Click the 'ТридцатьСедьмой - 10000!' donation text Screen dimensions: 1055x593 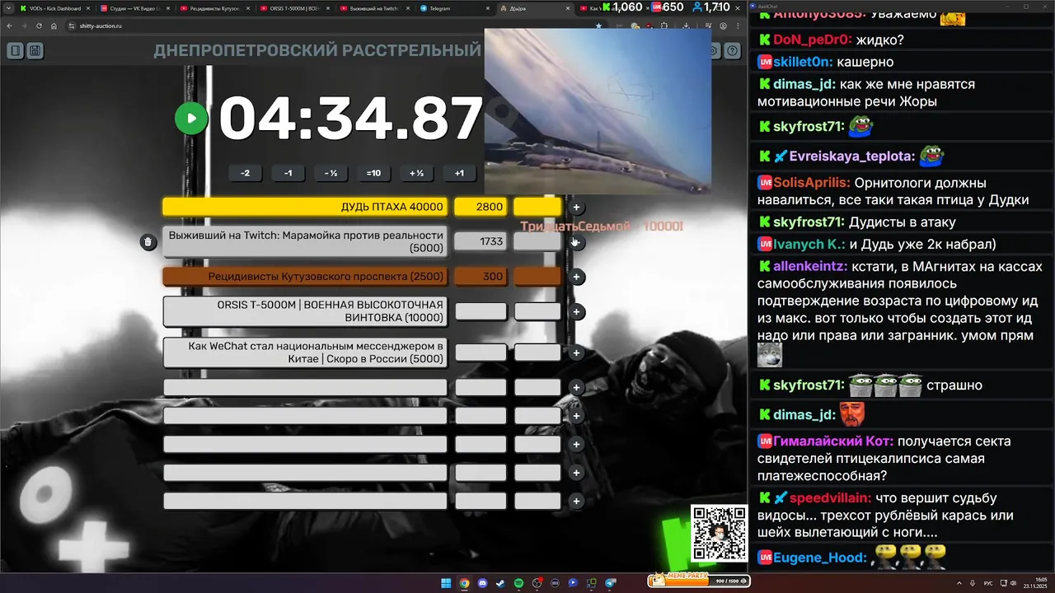(602, 226)
